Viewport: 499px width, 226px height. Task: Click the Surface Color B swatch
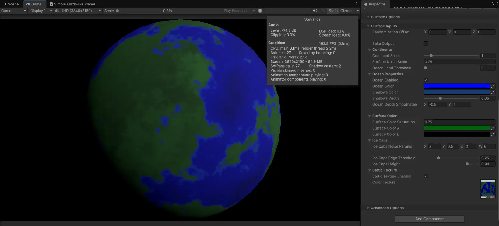coord(457,134)
